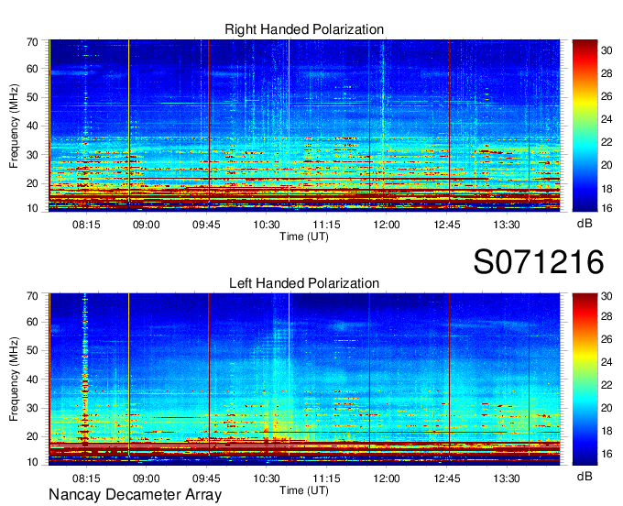Click the Left Handed spectrogram image
Screen dimensions: 623x506
pyautogui.click(x=304, y=379)
